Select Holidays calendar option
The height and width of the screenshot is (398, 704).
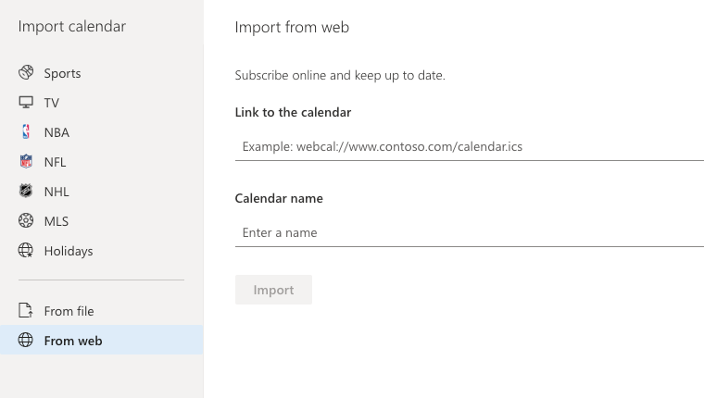[102, 251]
